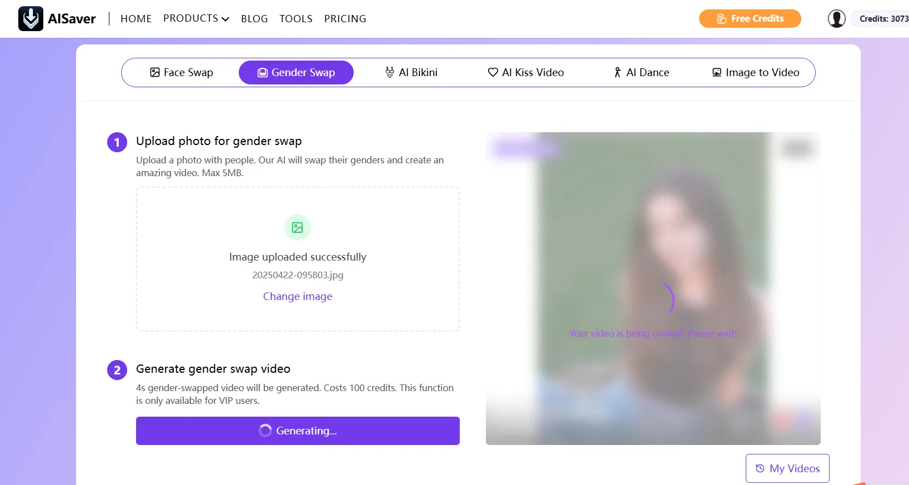Click the Generating spinner icon
The height and width of the screenshot is (485, 909).
click(265, 431)
